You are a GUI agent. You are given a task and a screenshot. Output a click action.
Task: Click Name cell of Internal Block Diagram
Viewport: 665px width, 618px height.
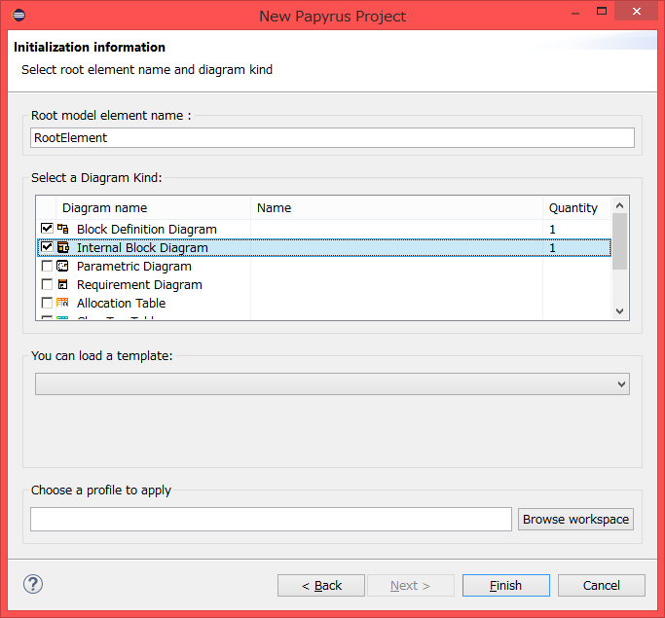pos(396,247)
